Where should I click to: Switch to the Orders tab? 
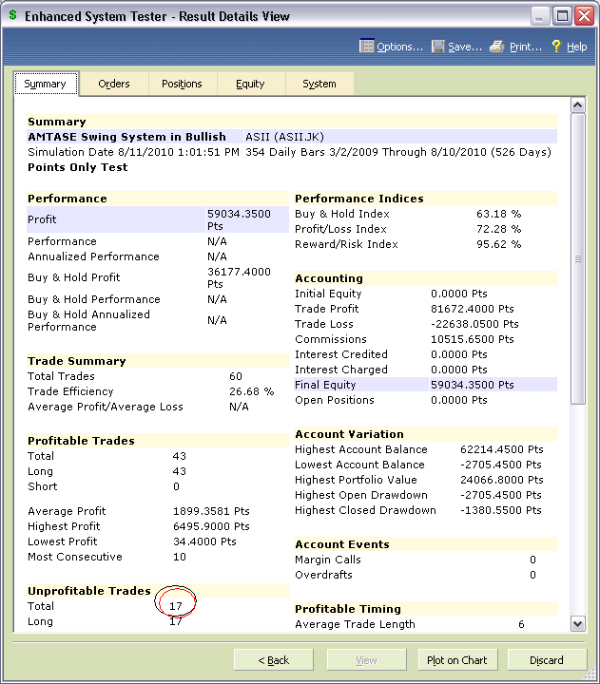114,84
